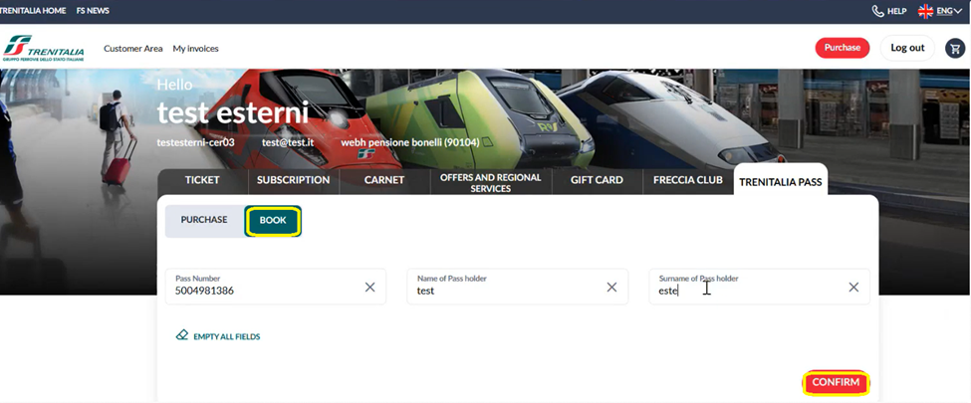
Task: Switch to the Purchase toggle option
Action: pos(204,220)
